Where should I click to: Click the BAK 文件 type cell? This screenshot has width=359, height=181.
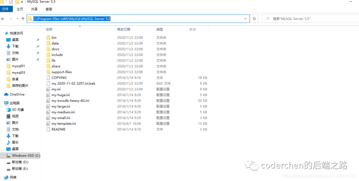click(164, 83)
